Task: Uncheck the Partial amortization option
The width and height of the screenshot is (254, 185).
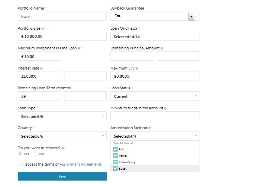Action: pos(115,156)
